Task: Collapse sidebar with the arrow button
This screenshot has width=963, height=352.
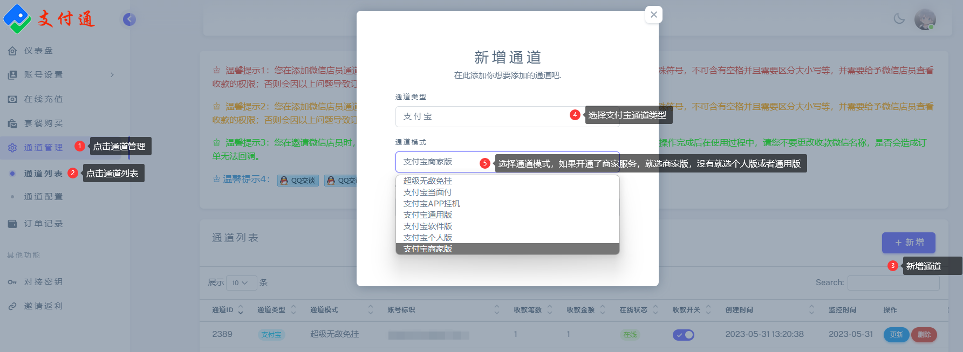Action: (129, 19)
